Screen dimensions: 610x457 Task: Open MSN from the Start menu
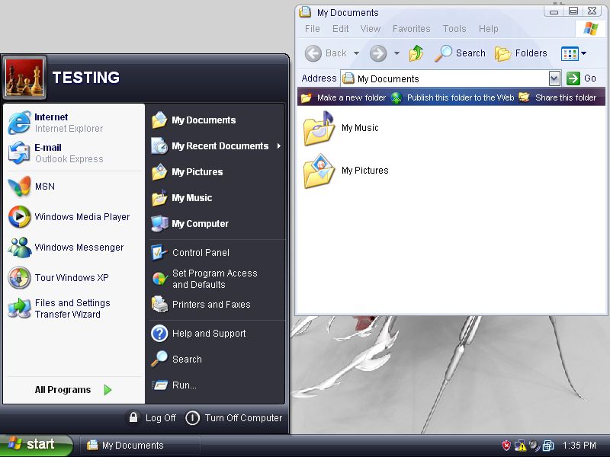pos(74,186)
